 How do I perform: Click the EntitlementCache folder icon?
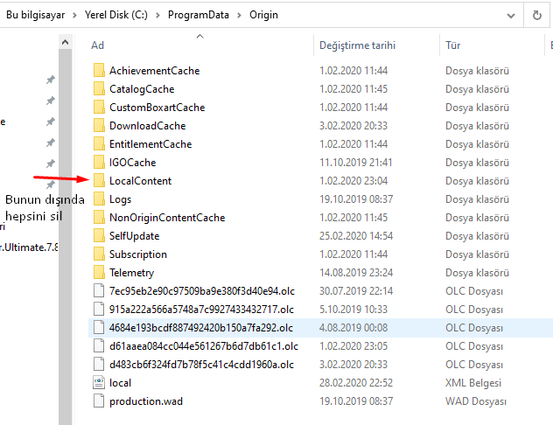click(99, 143)
